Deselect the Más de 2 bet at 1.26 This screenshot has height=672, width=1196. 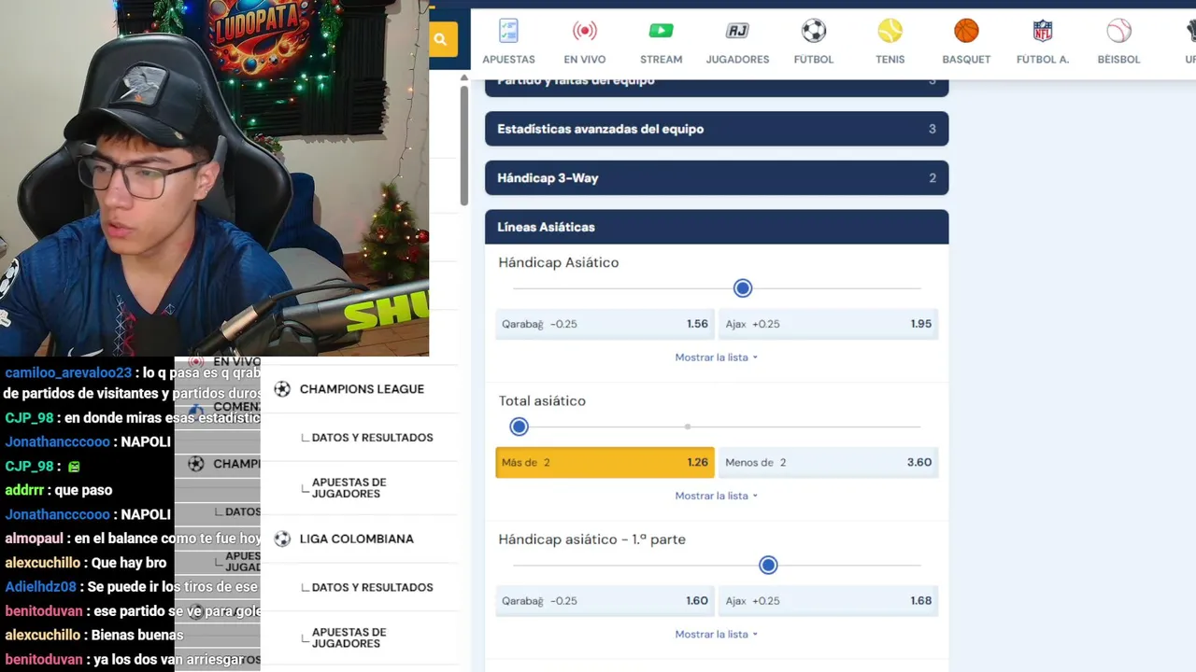coord(605,462)
